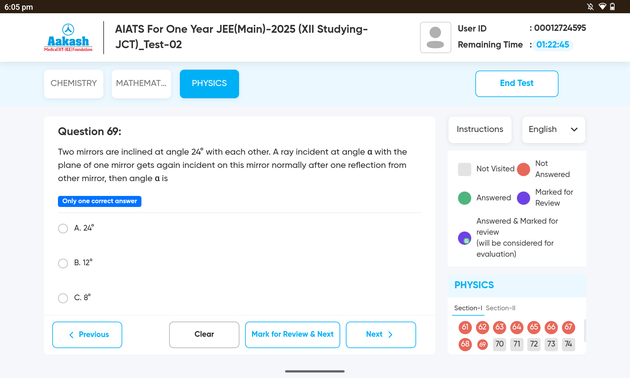Viewport: 630px width, 378px height.
Task: Switch to the MATHEMAT... subject tab
Action: (141, 83)
